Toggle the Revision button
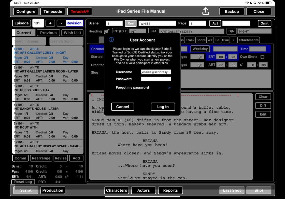Screen dimensions: 285x199 point(74,23)
